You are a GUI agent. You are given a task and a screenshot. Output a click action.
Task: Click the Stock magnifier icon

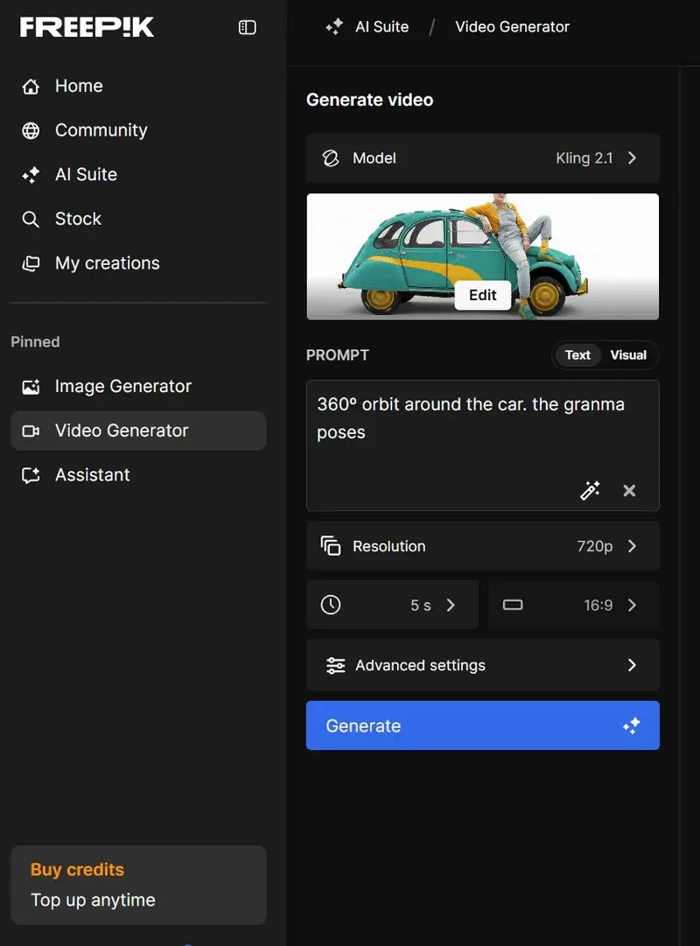31,219
